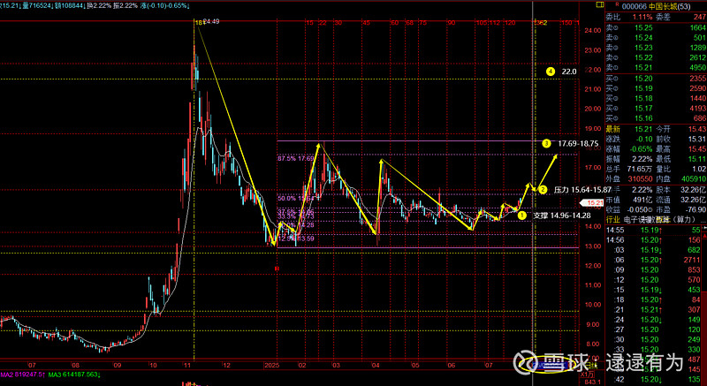The height and width of the screenshot is (386, 707).
Task: Click the 量比 1.02 volume ratio field
Action: 680,170
